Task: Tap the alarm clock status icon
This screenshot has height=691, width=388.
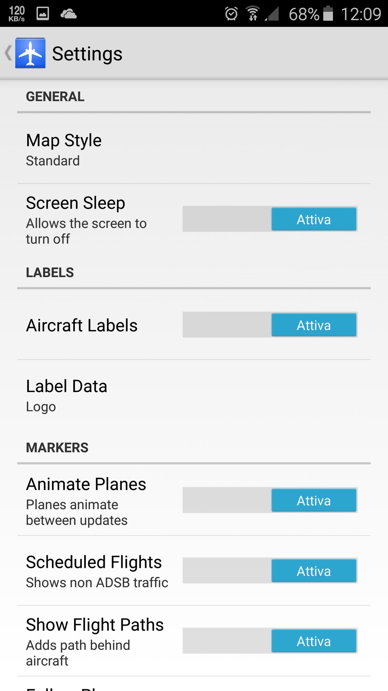Action: 231,14
